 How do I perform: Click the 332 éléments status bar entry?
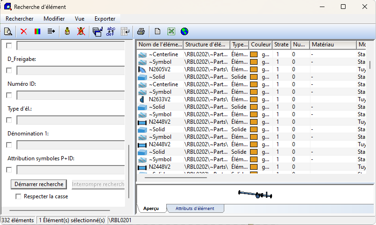click(x=18, y=220)
